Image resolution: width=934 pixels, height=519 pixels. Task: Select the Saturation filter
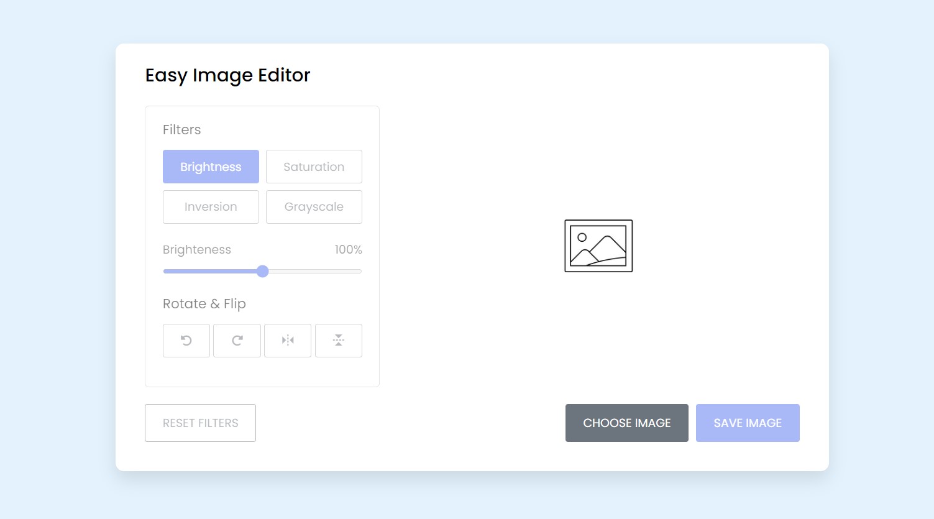[314, 166]
